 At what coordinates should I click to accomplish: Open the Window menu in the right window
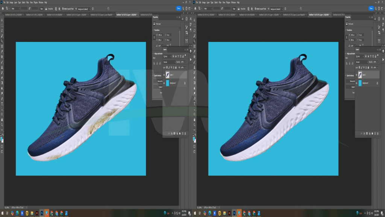[x=233, y=3]
